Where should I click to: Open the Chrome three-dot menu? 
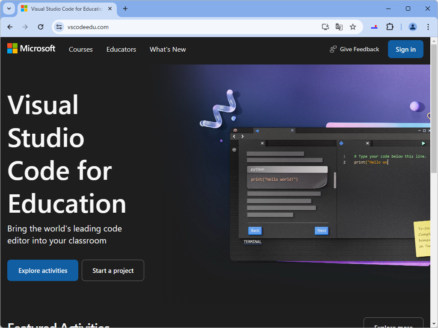[428, 26]
